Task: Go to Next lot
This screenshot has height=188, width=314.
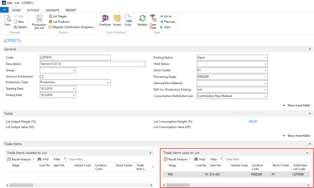Action: pos(165,27)
